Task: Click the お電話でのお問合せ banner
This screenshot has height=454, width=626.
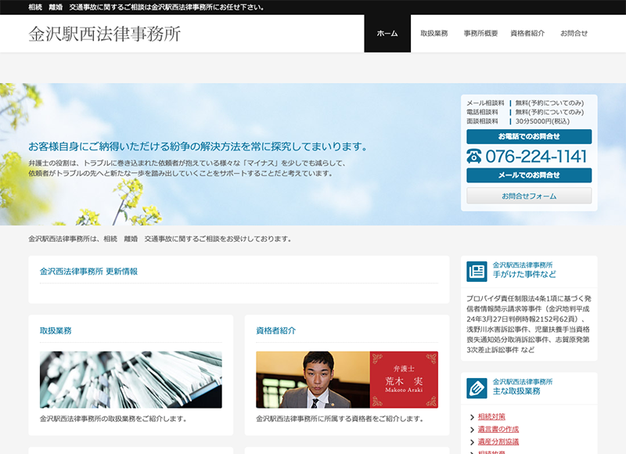Action: [x=529, y=136]
